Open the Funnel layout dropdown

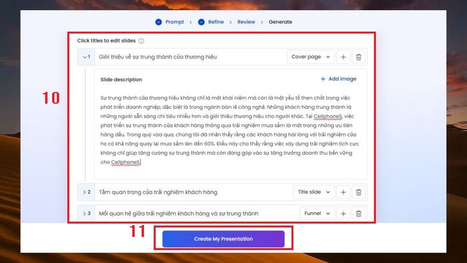[317, 214]
